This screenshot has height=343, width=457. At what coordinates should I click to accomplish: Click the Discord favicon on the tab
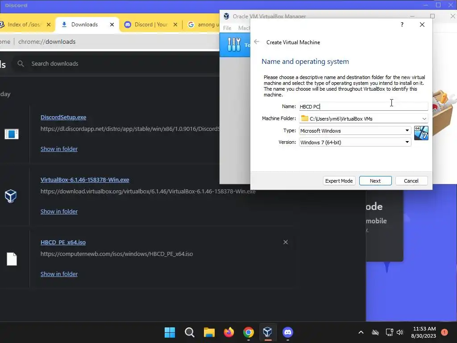(127, 25)
